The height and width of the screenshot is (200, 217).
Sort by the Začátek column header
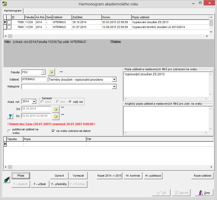pyautogui.click(x=86, y=17)
